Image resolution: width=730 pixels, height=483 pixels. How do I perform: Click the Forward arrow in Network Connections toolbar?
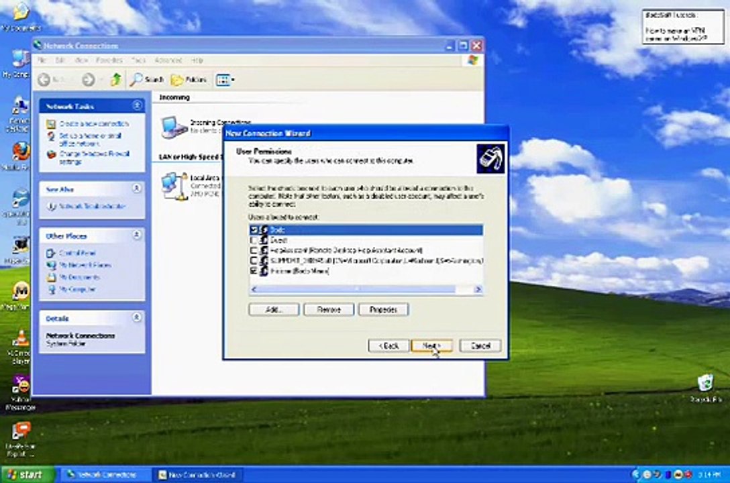point(88,80)
